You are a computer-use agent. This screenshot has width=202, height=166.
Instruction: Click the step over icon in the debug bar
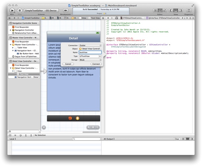coord(20,135)
